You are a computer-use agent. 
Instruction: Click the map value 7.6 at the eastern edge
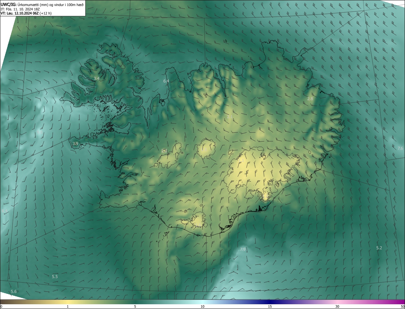tap(400, 148)
